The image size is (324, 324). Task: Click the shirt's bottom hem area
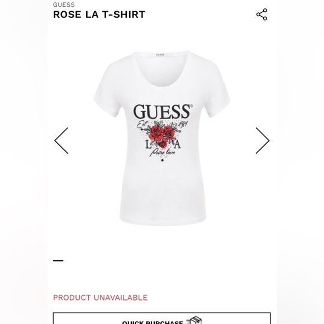pos(163,221)
